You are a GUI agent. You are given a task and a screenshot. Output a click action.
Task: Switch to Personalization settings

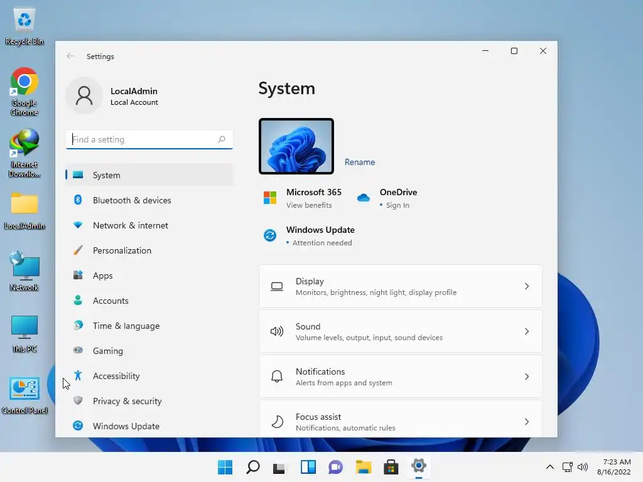149,250
